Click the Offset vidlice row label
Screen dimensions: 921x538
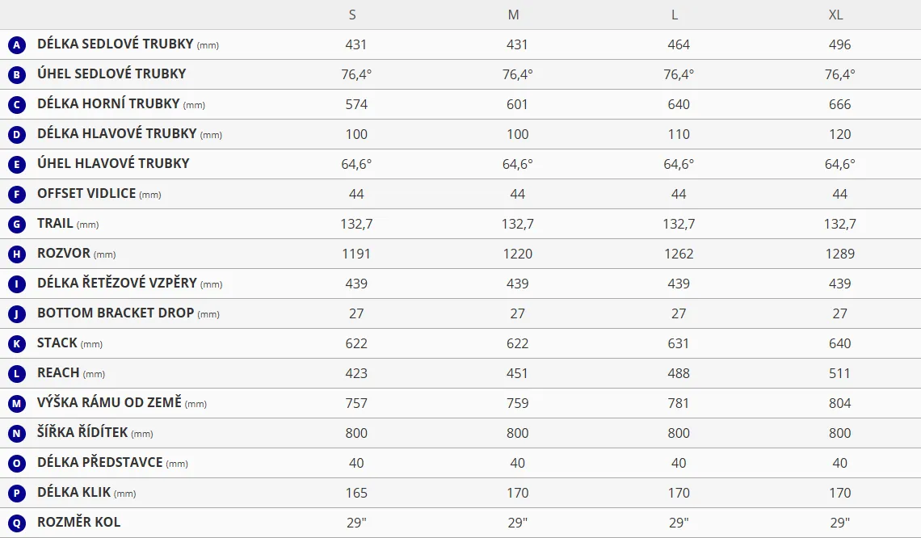(x=87, y=194)
